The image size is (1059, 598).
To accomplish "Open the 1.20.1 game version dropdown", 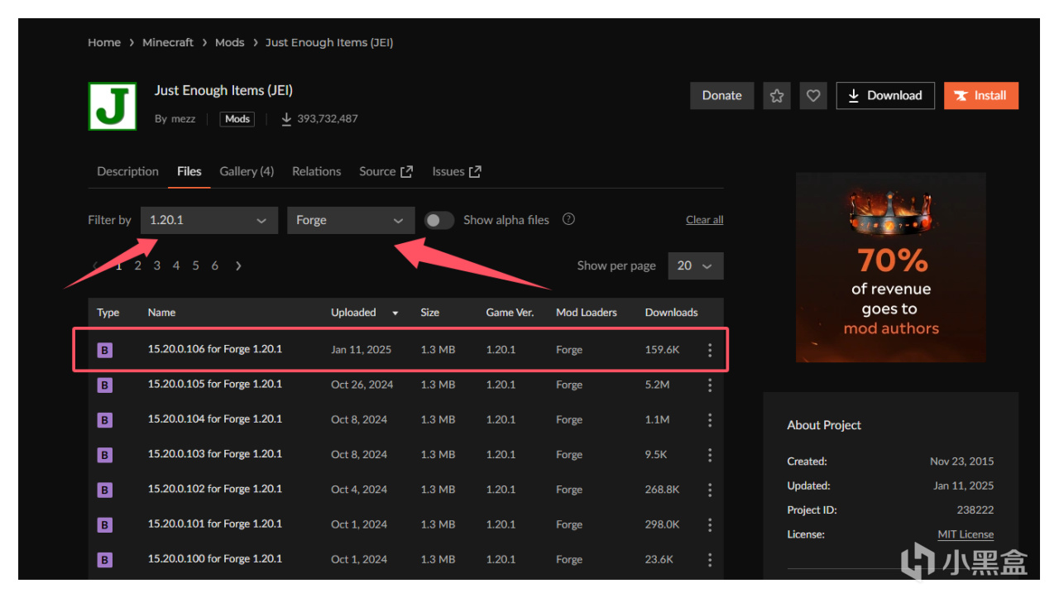I will tap(208, 220).
